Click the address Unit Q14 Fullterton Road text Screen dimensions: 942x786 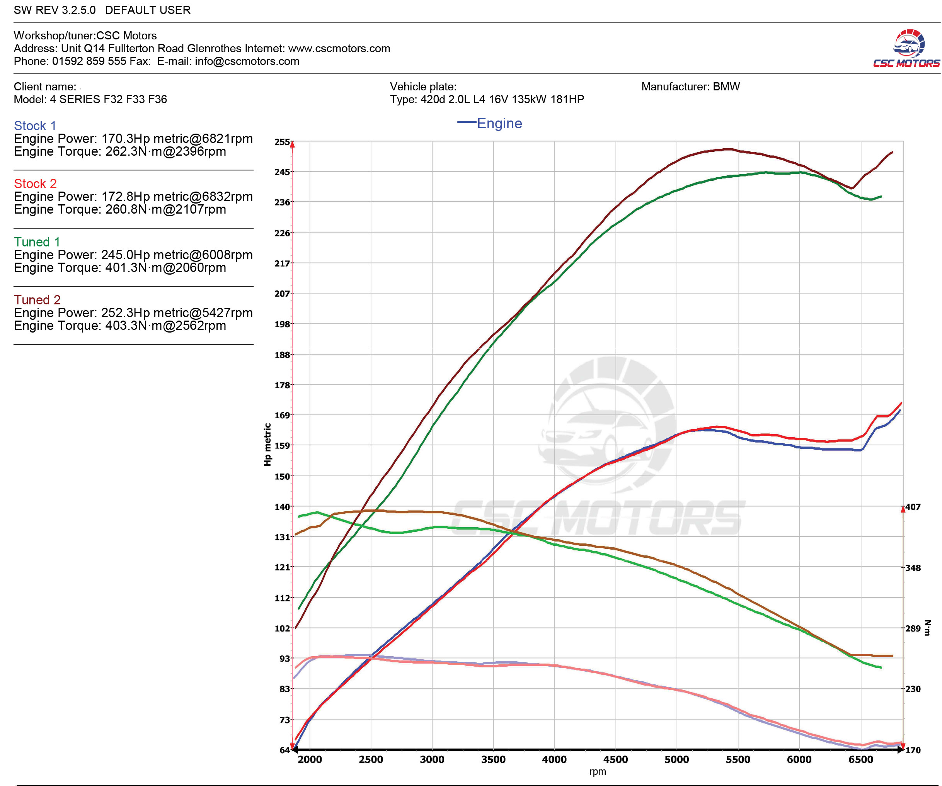coord(123,48)
